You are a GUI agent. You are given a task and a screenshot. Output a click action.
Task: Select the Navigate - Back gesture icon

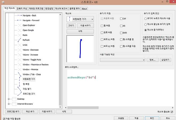click(19, 15)
